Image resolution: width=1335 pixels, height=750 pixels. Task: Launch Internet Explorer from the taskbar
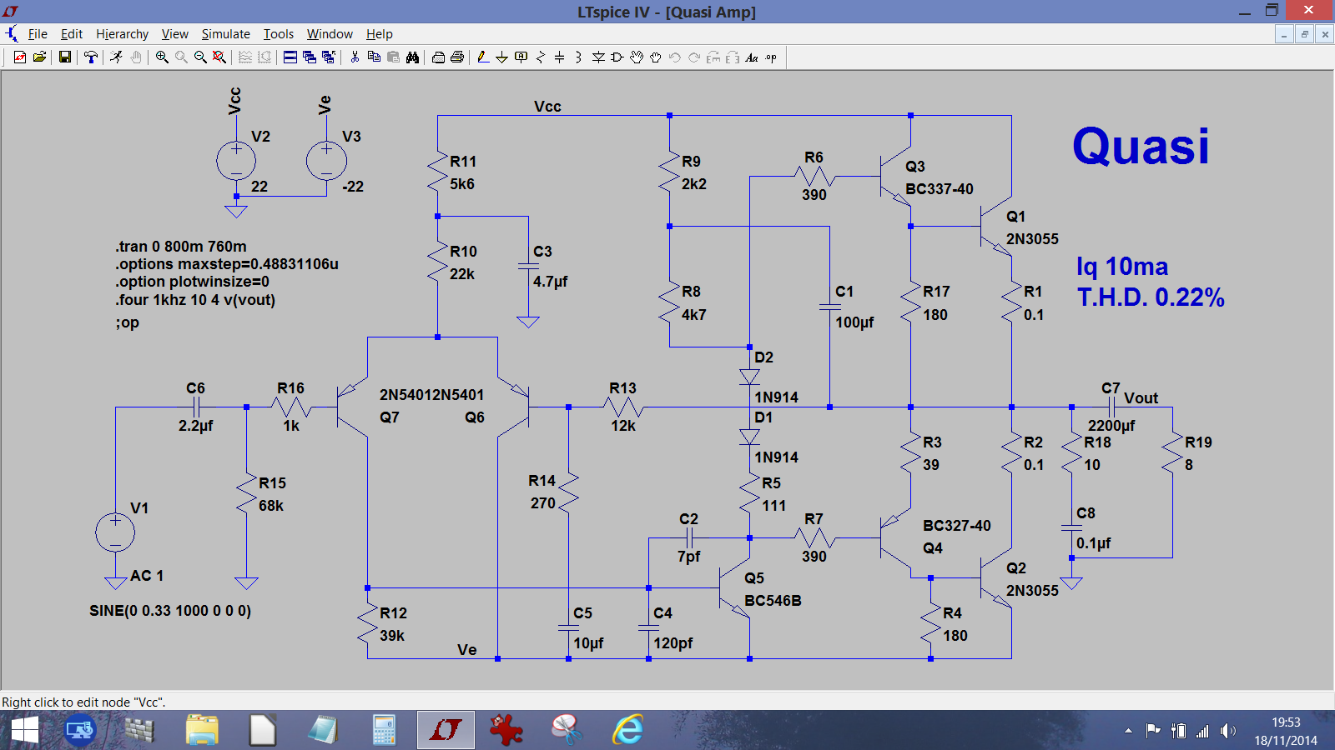(x=627, y=731)
